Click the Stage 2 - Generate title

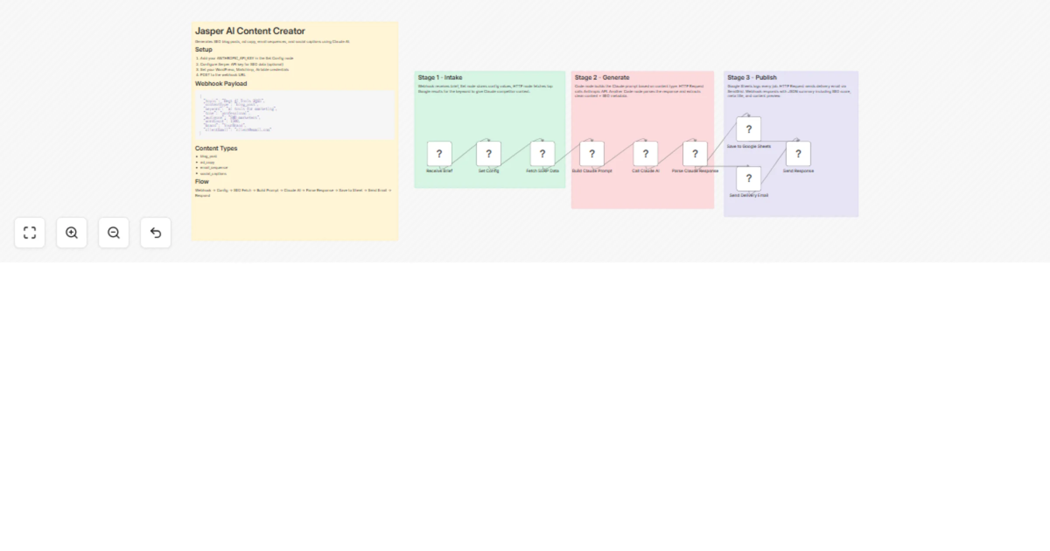coord(602,77)
